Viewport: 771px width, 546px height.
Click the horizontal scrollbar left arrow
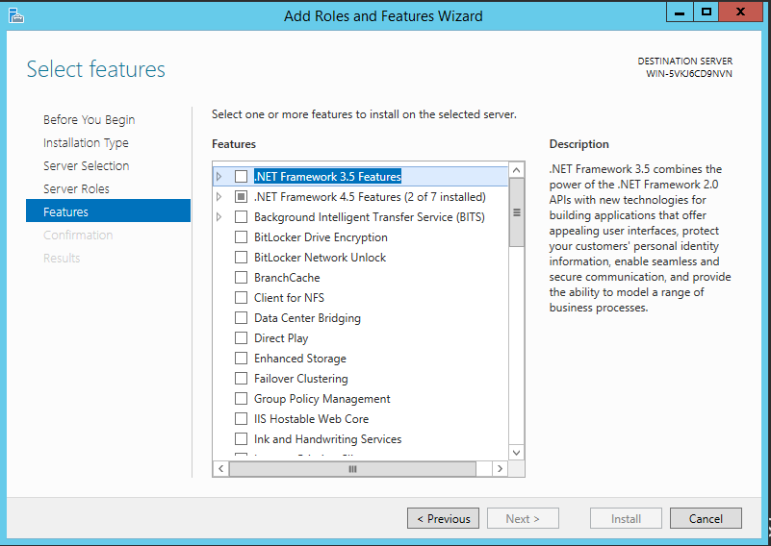(220, 469)
